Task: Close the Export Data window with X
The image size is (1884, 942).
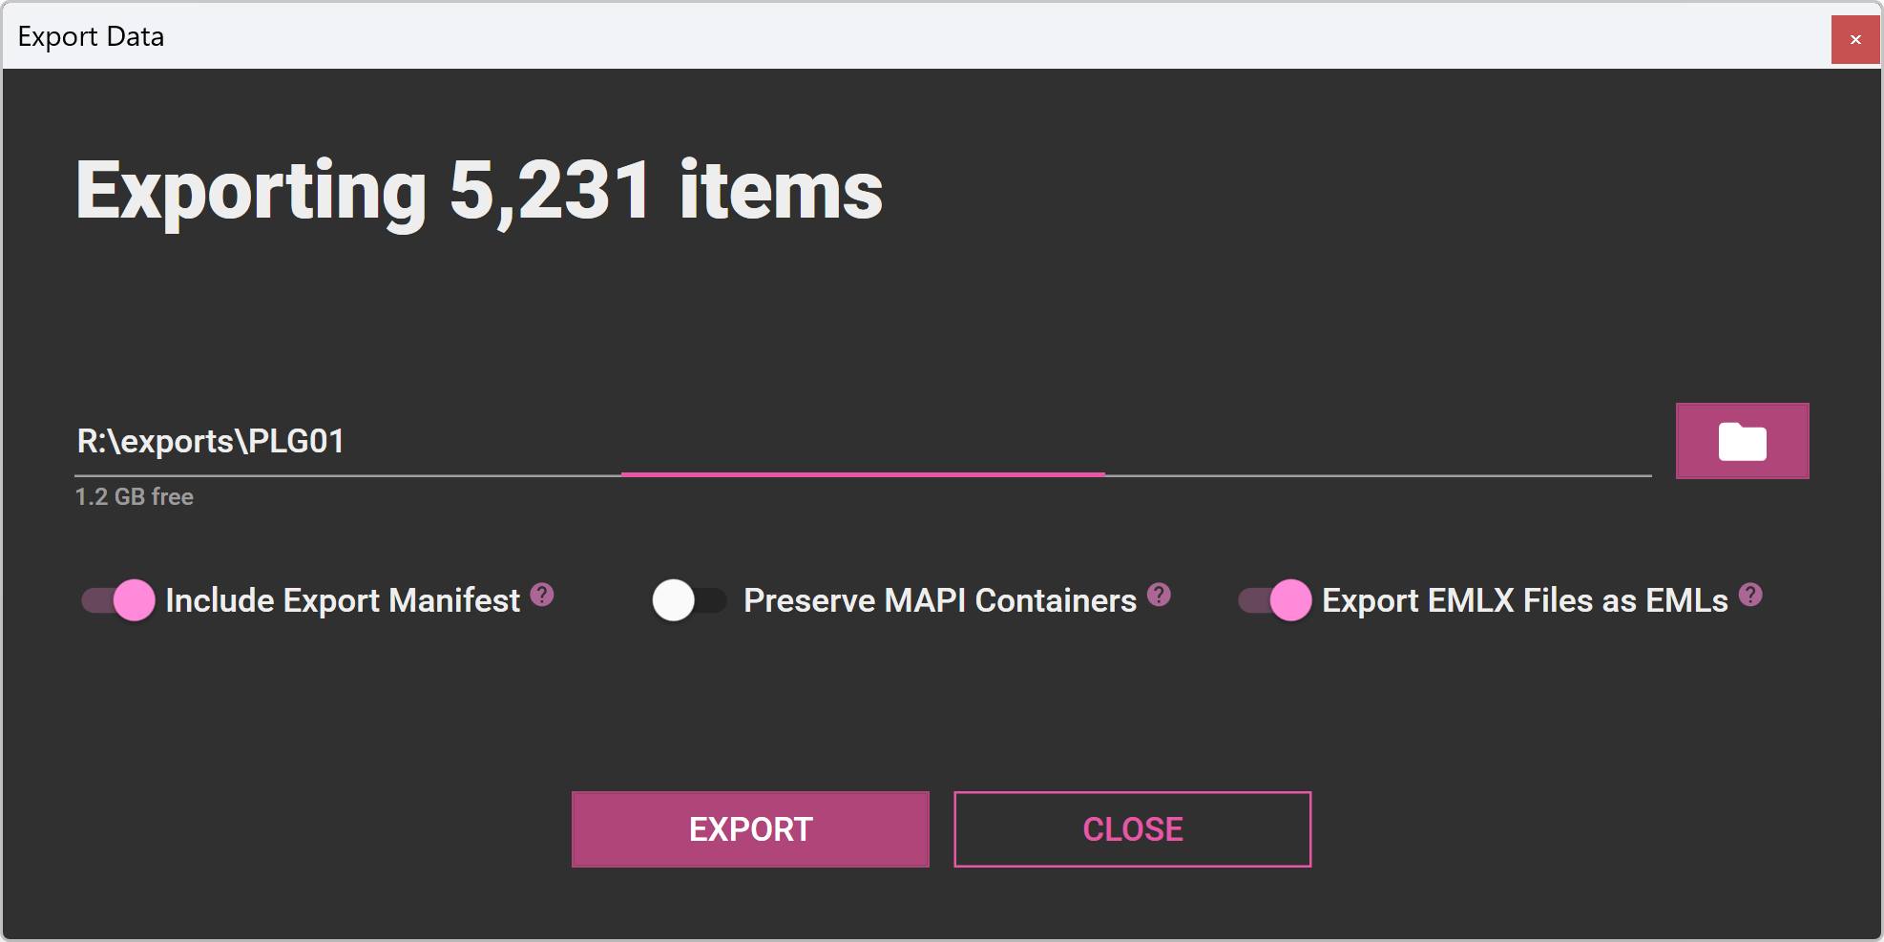Action: [x=1855, y=39]
